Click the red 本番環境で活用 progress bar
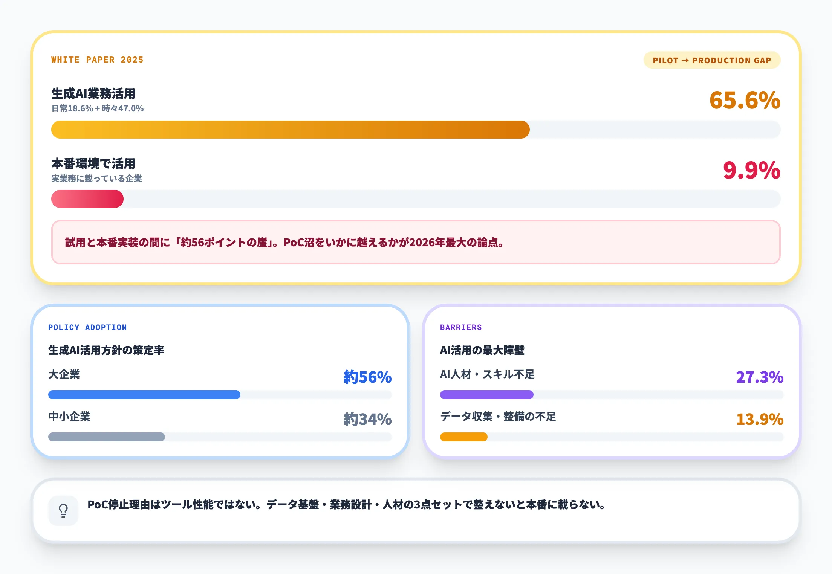Image resolution: width=832 pixels, height=574 pixels. click(87, 198)
